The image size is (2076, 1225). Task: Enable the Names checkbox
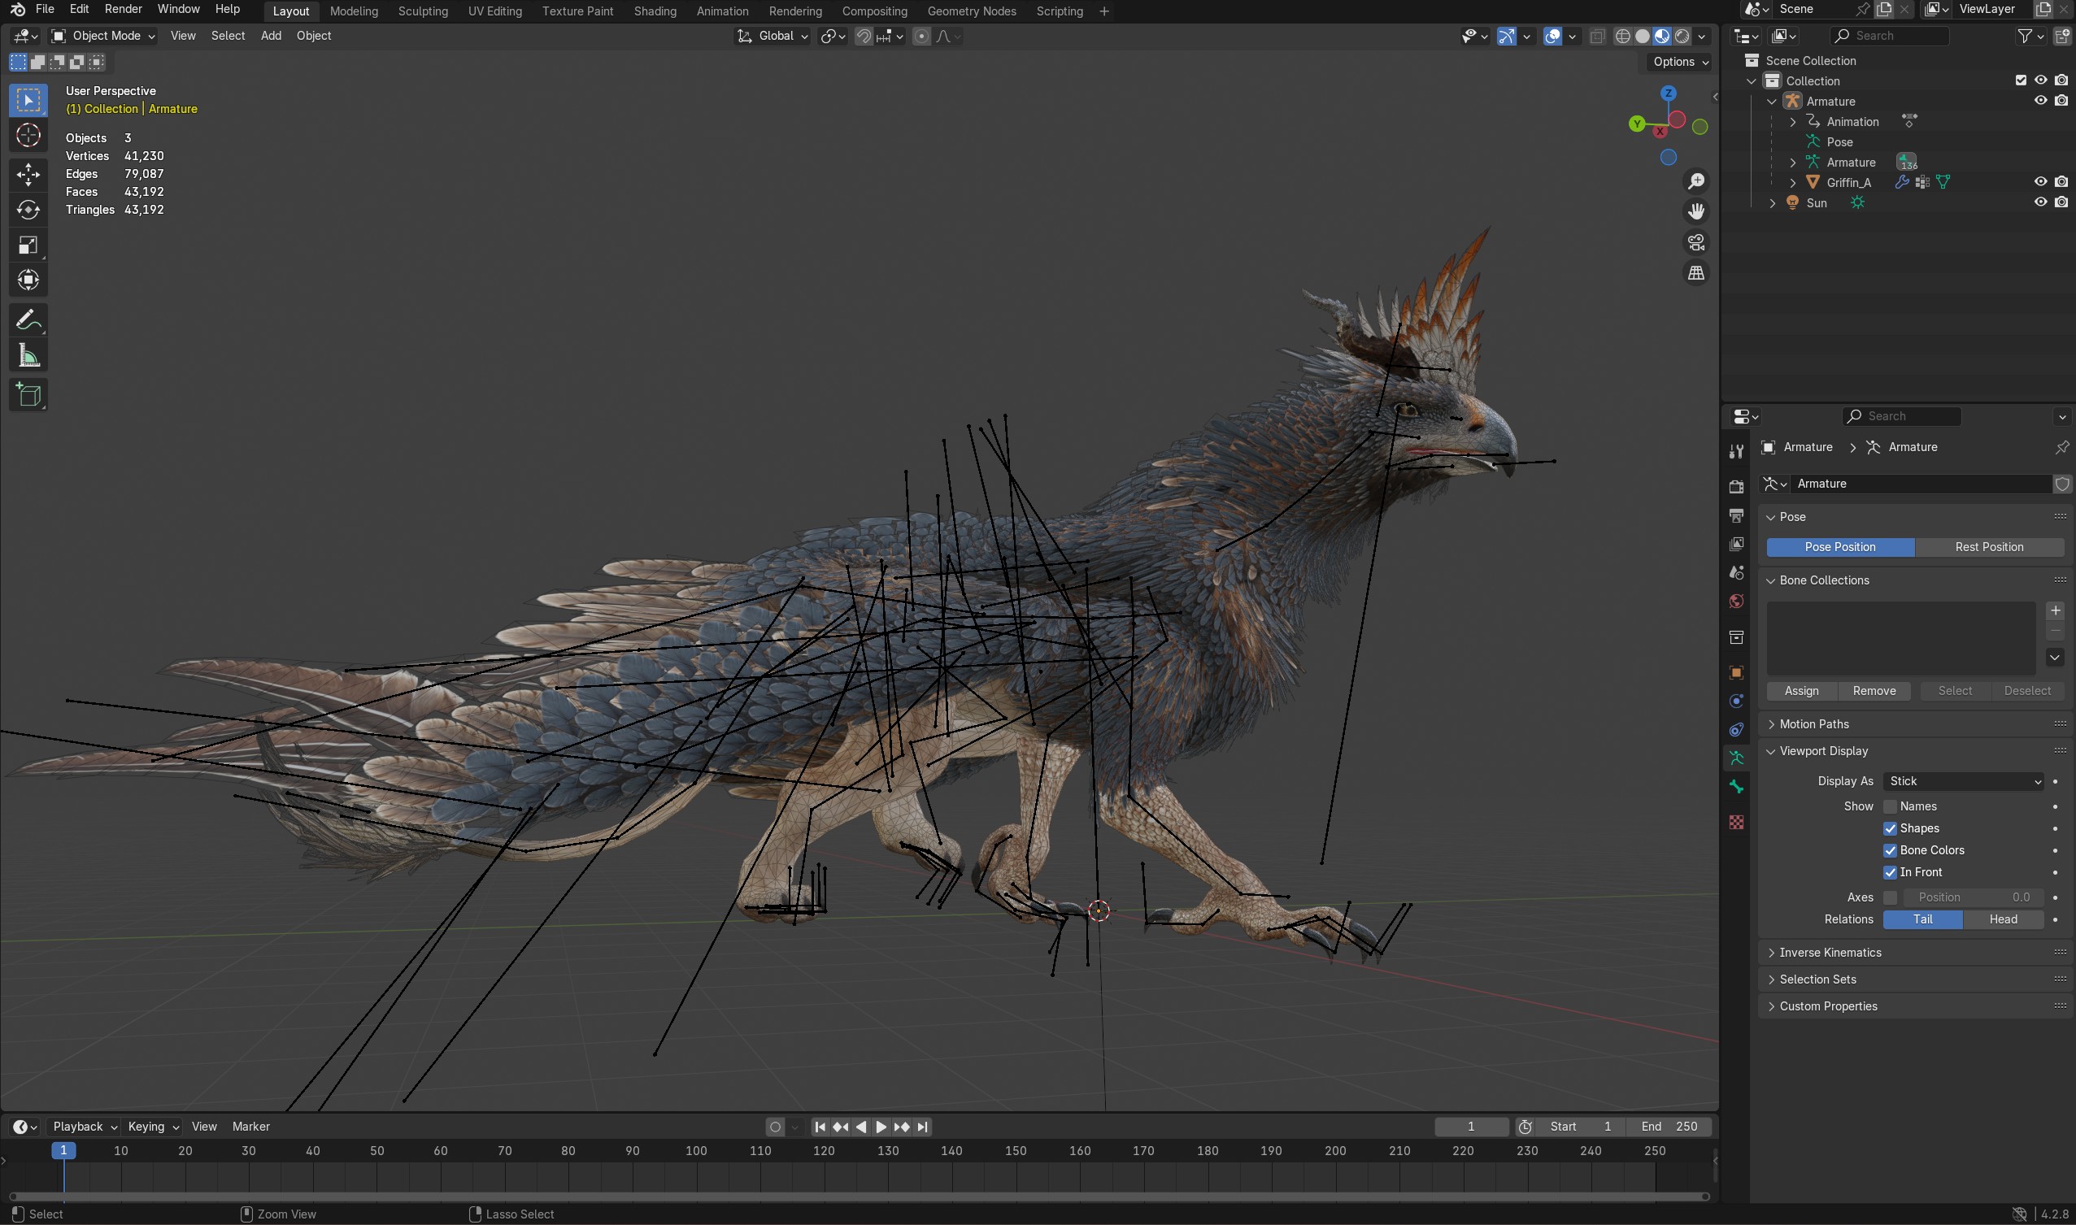[x=1891, y=806]
